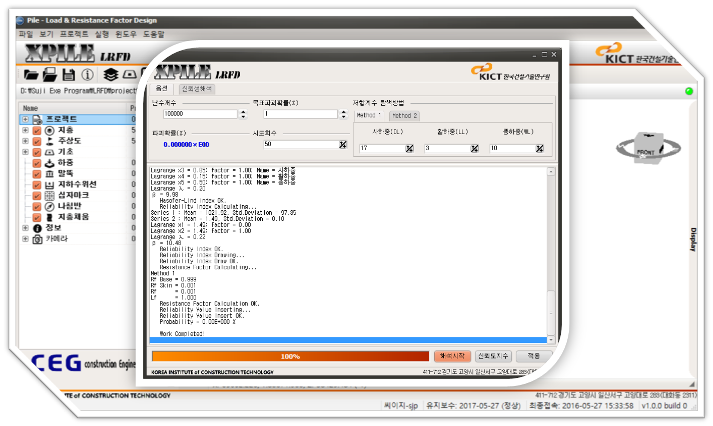The image size is (713, 426).
Task: Click the 십자마크 grid icon
Action: pyautogui.click(x=50, y=196)
